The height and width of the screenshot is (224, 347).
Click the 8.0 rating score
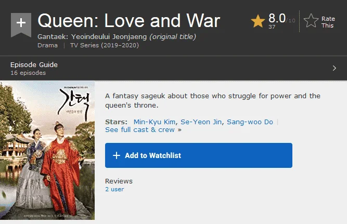pyautogui.click(x=277, y=18)
